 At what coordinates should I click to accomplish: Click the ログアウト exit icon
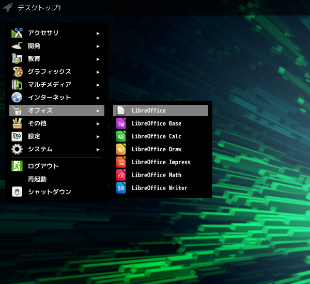click(x=17, y=166)
